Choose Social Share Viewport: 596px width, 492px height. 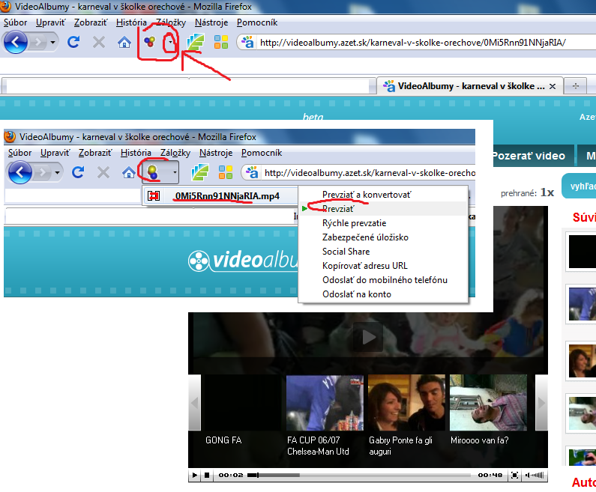[x=383, y=252]
